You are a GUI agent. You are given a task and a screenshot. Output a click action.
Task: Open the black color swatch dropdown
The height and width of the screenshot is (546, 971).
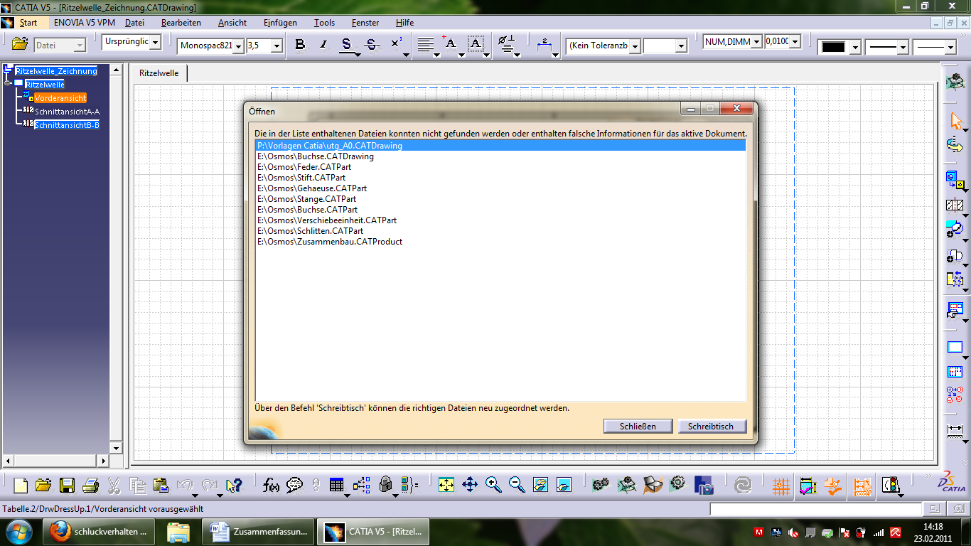click(x=856, y=48)
